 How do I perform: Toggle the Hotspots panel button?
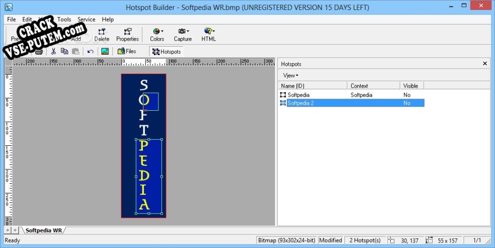pyautogui.click(x=167, y=52)
